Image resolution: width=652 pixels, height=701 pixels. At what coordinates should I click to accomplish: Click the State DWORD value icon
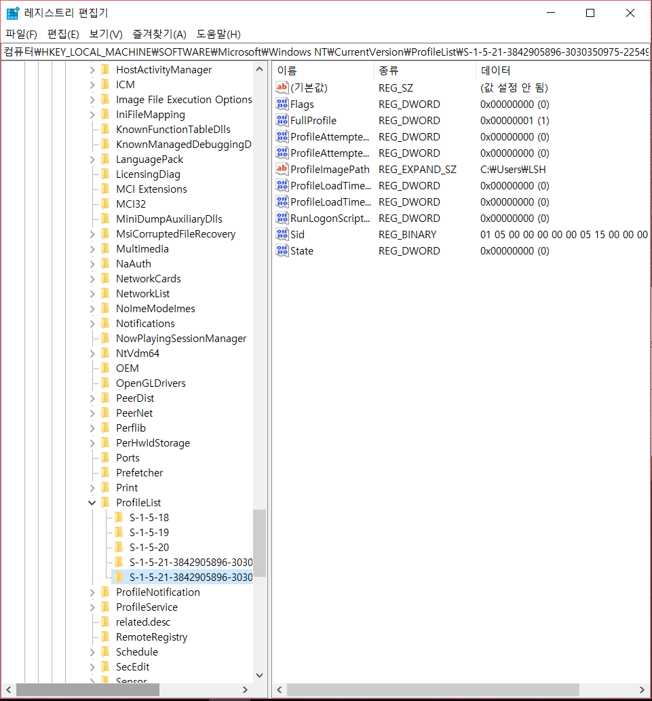pyautogui.click(x=282, y=251)
